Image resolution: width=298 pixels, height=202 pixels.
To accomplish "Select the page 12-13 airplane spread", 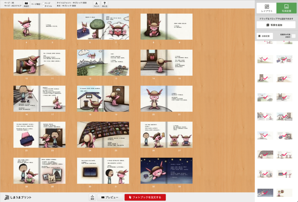I will click(x=103, y=62).
